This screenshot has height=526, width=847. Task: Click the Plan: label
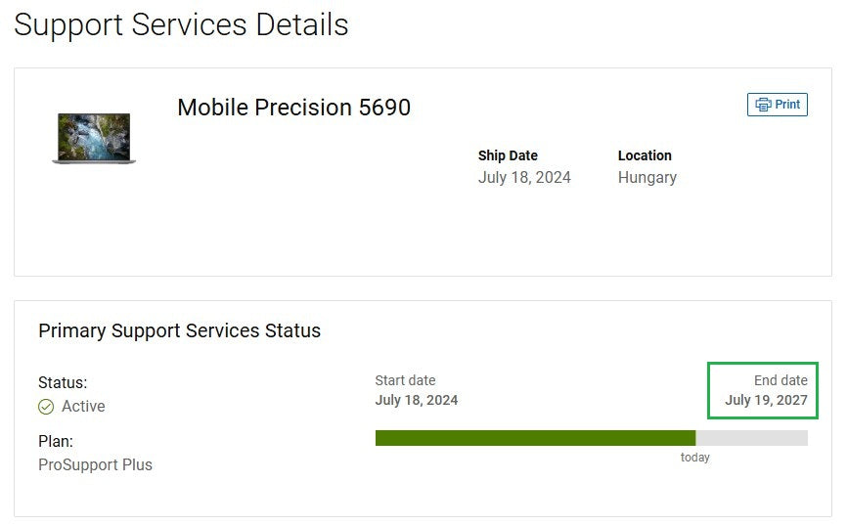(x=56, y=441)
